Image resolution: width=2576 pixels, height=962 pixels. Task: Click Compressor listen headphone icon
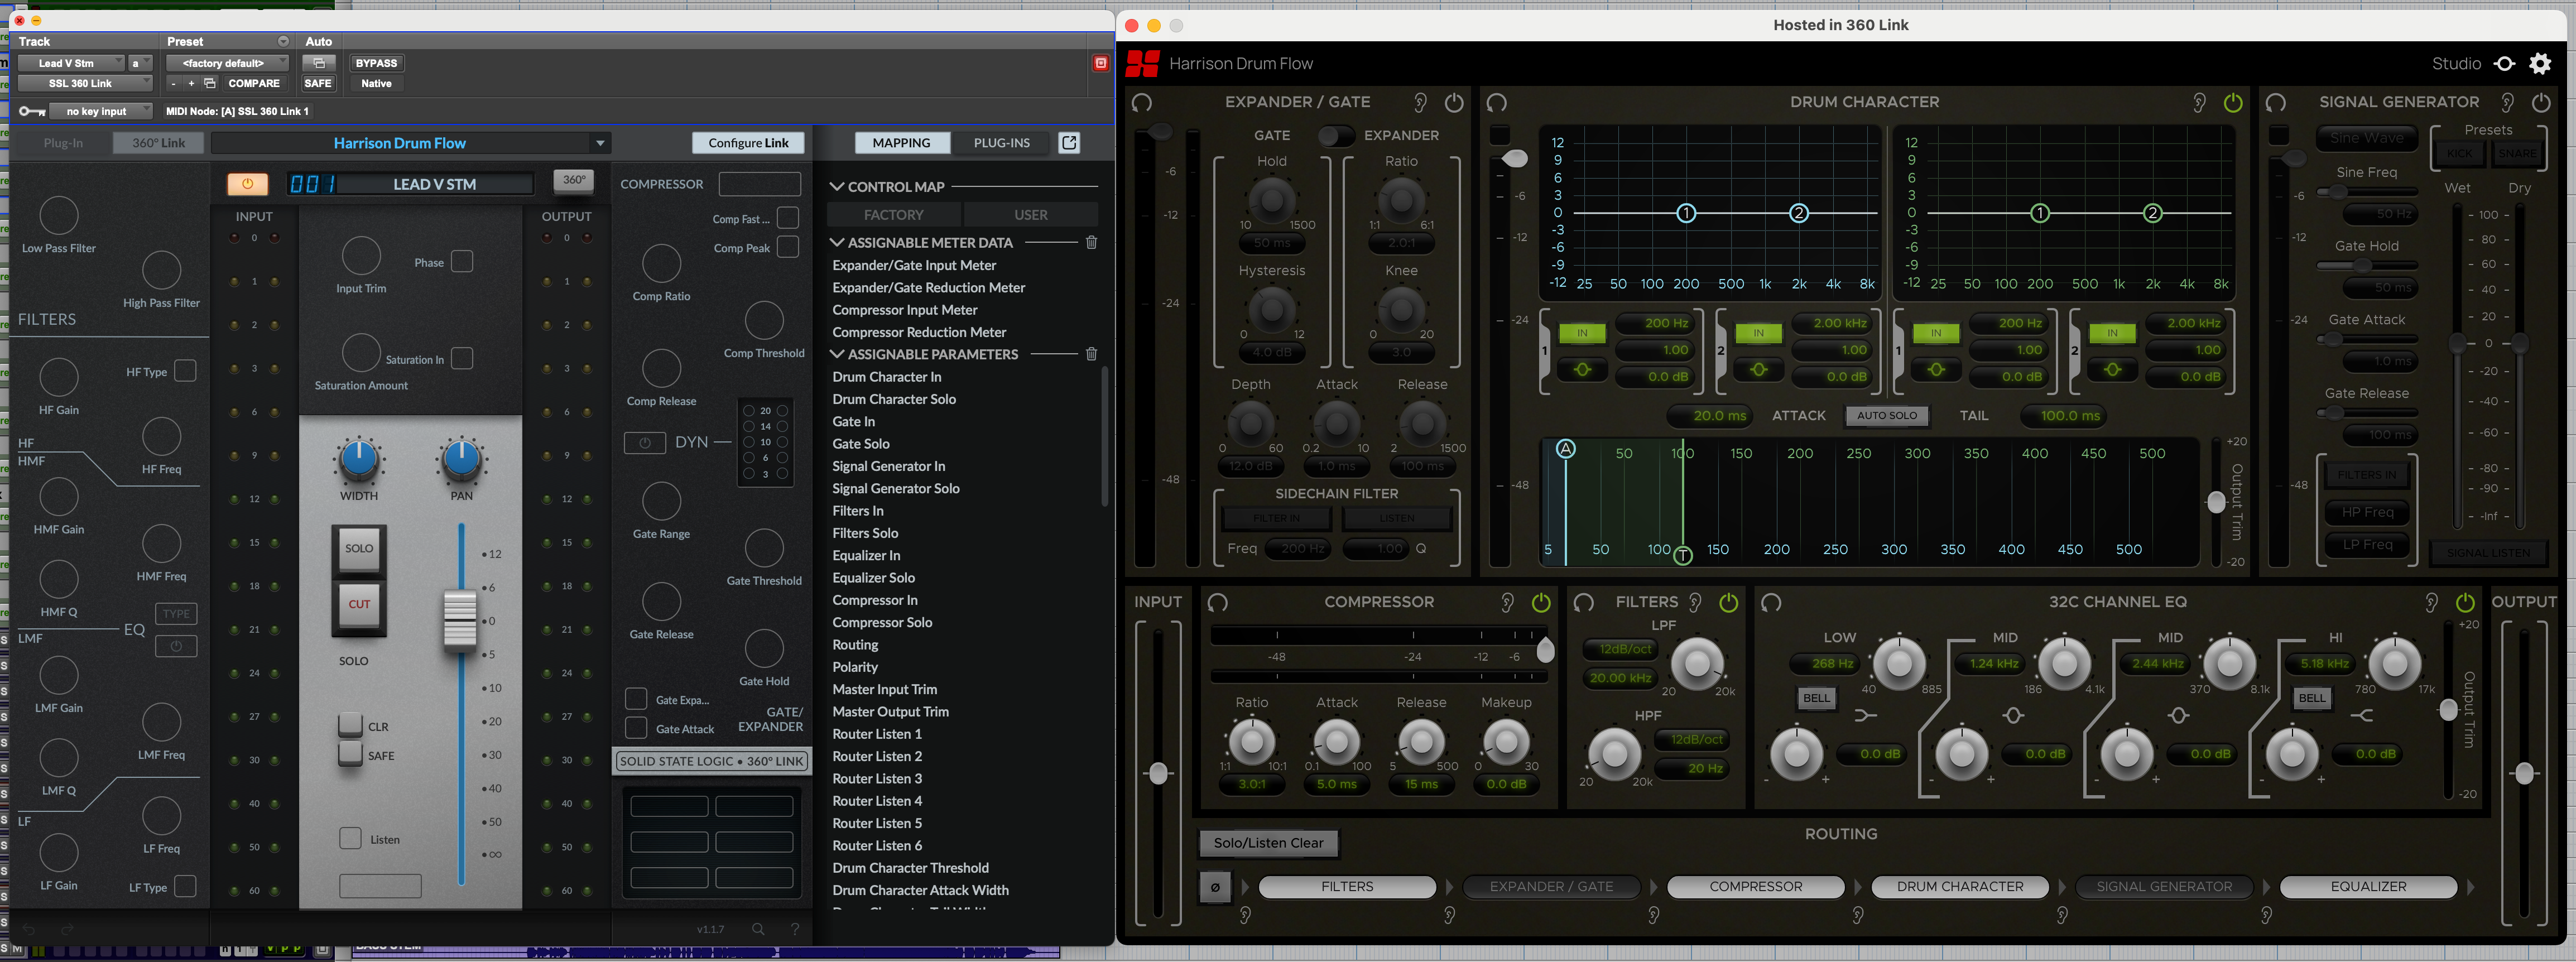(x=1217, y=602)
